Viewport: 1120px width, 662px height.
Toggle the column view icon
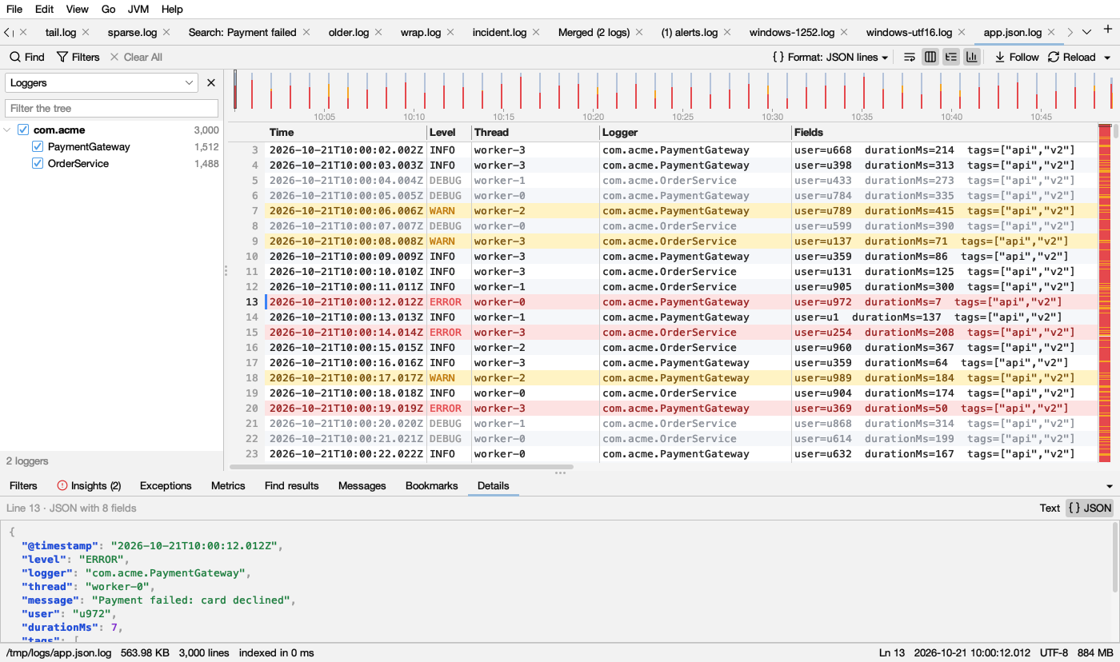[930, 57]
